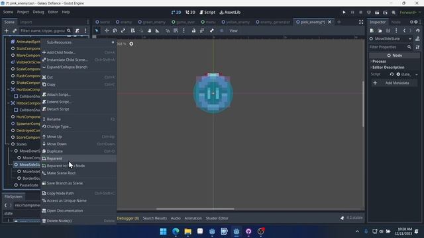Open Script property dropdown arrow
424x238 pixels.
pyautogui.click(x=417, y=74)
